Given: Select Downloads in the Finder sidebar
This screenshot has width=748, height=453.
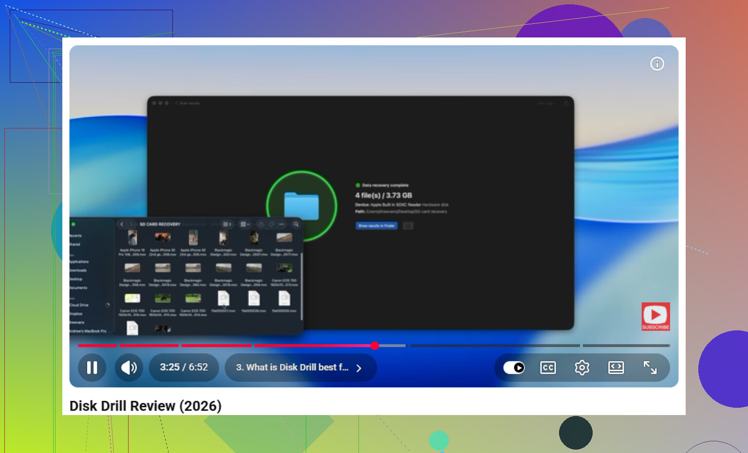Looking at the screenshot, I should coord(78,271).
